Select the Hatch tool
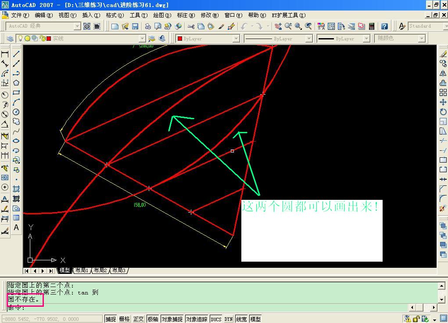The width and height of the screenshot is (448, 323). pyautogui.click(x=16, y=189)
